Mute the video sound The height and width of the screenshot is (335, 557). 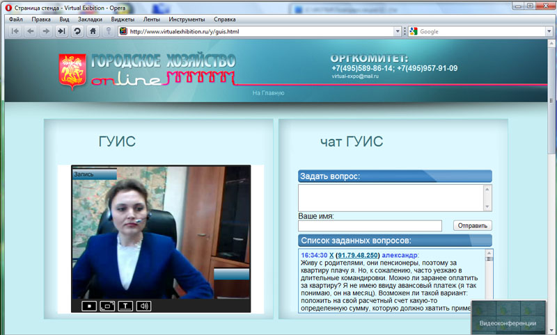pos(144,306)
